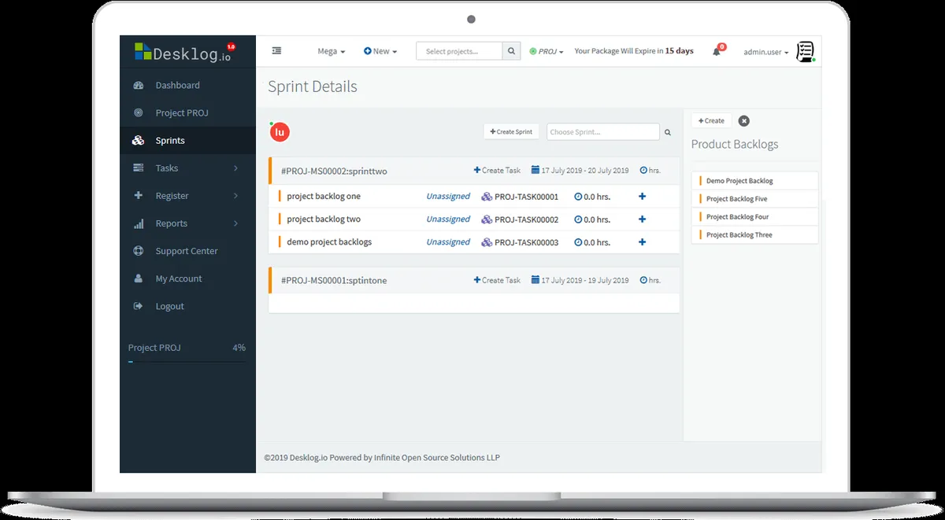Open the Mega dropdown
945x520 pixels.
(331, 52)
